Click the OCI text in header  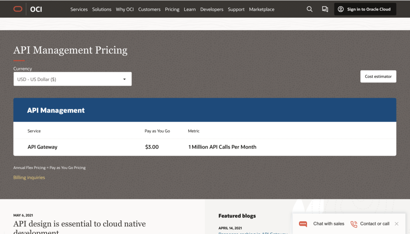point(36,9)
